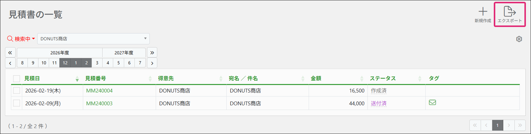Click the previous month single arrow

10,63
